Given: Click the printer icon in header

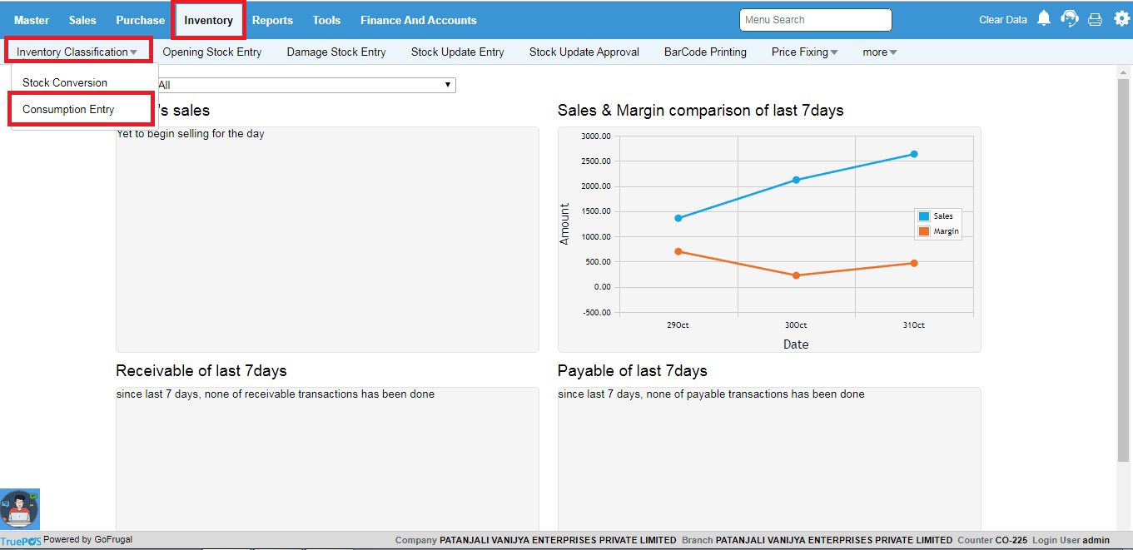Looking at the screenshot, I should (1096, 19).
